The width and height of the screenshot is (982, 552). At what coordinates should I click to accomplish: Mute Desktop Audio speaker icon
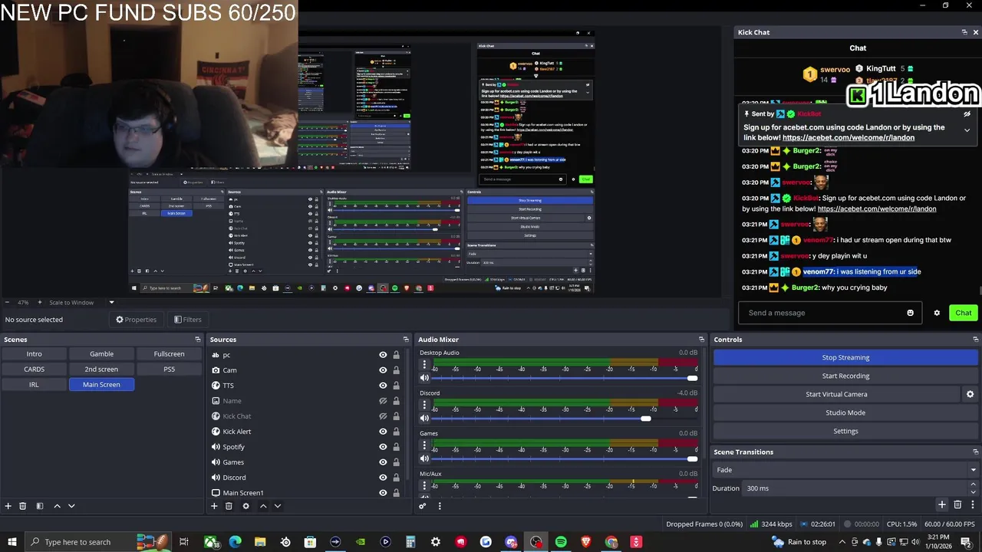coord(424,378)
